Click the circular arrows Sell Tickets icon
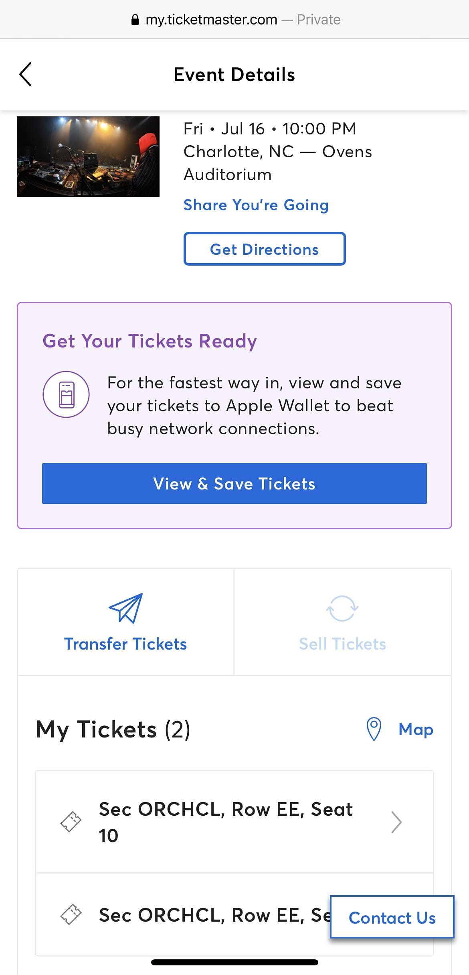The image size is (469, 975). [342, 608]
